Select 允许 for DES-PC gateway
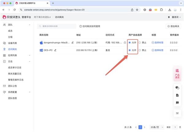184x132 pixels. point(130,50)
